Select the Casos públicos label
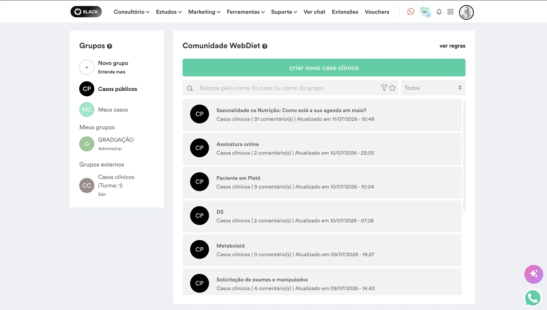The height and width of the screenshot is (310, 547). pos(117,89)
